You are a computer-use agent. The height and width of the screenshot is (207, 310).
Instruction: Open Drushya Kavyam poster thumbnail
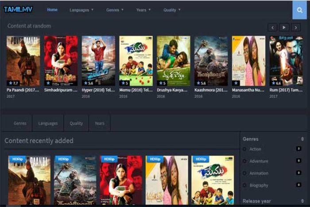pyautogui.click(x=174, y=61)
